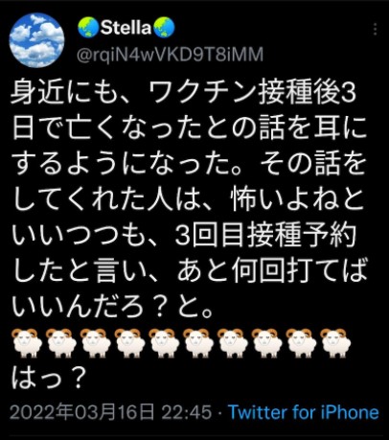This screenshot has height=440, width=389.
Task: Open the Stella display name profile
Action: coord(126,28)
